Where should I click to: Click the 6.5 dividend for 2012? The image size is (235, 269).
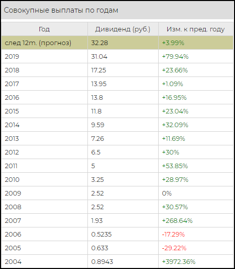(96, 152)
